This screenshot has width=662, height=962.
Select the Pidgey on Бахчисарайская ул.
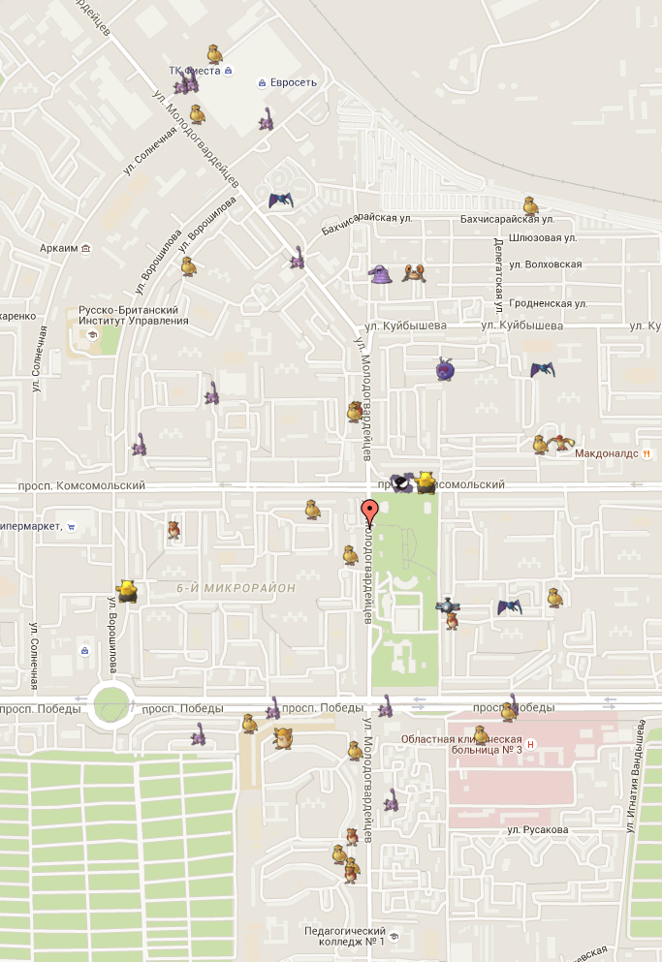(530, 206)
